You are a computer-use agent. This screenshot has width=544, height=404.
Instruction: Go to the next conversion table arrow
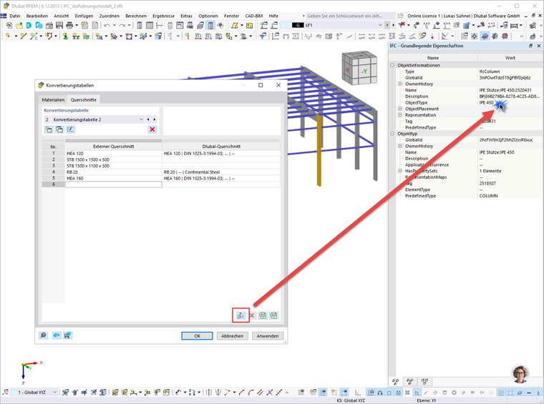pos(155,119)
